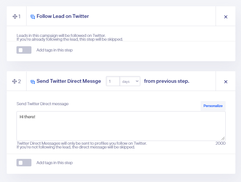This screenshot has width=241, height=182.
Task: Remove step 1 with its X icon
Action: [226, 17]
